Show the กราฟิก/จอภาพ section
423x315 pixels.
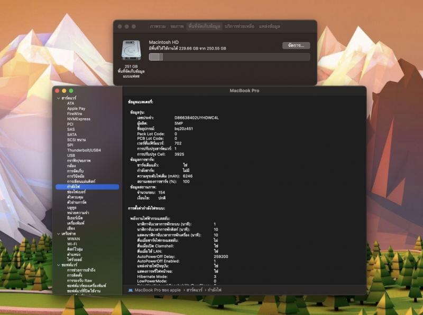click(79, 161)
